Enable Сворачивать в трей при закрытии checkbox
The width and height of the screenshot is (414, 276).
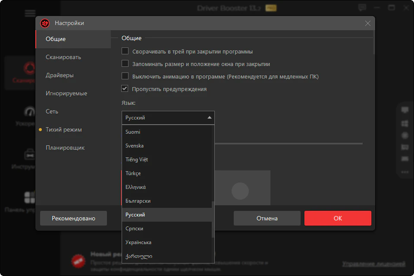pos(125,51)
